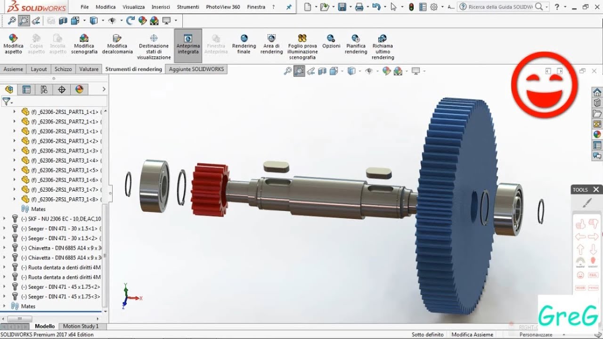Switch to FeatureManager design tree icon
This screenshot has width=603, height=339.
[x=9, y=89]
